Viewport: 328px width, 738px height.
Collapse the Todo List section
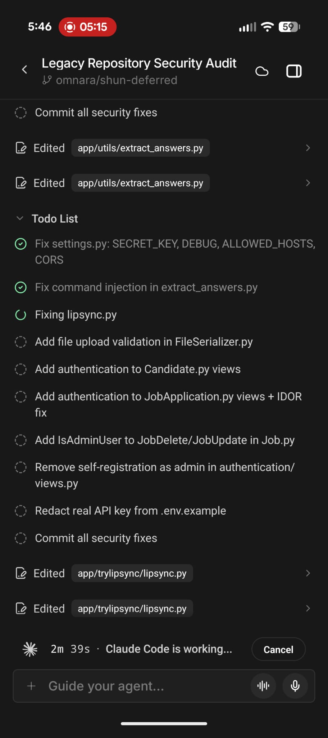pyautogui.click(x=20, y=218)
